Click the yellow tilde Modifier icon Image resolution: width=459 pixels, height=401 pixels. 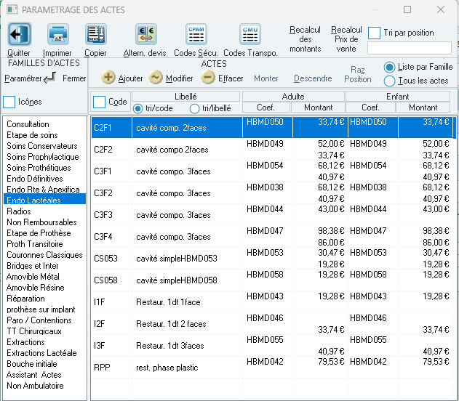pyautogui.click(x=156, y=78)
